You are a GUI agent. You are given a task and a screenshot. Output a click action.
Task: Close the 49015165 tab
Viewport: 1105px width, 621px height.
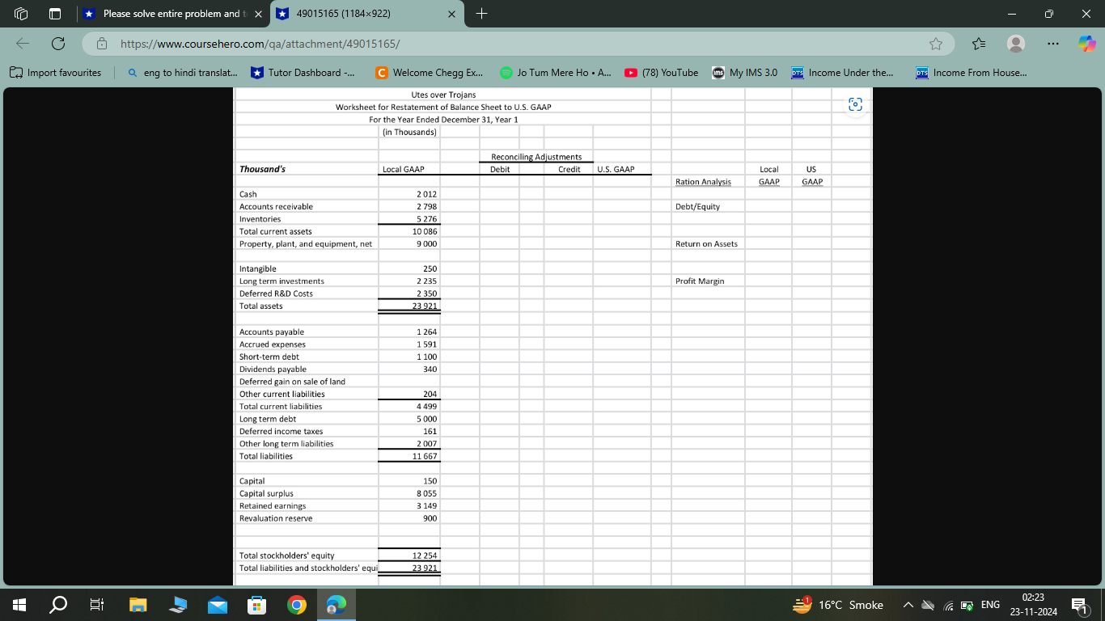[x=451, y=14]
